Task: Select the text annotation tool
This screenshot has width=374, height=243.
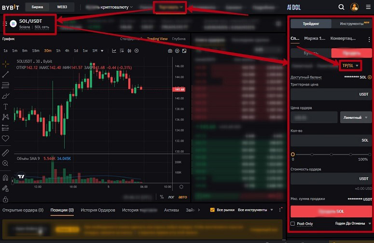Action: click(x=5, y=106)
